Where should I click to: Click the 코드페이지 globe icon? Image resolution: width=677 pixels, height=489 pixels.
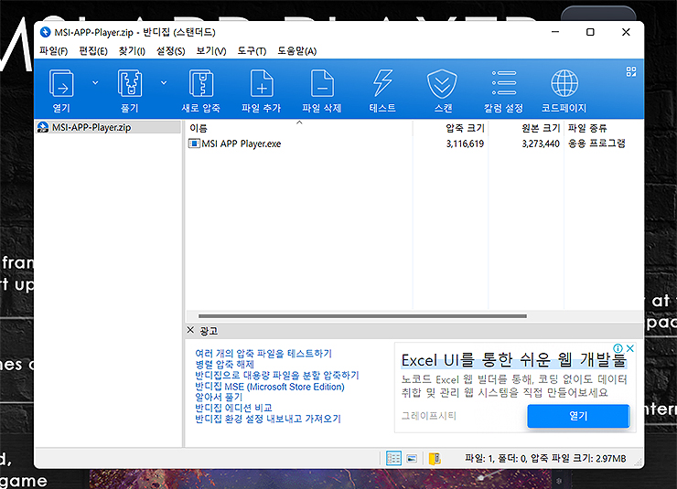click(564, 90)
